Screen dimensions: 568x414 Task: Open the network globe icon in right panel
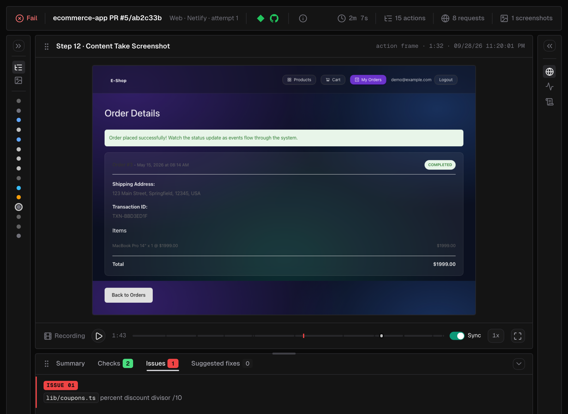[x=549, y=72]
